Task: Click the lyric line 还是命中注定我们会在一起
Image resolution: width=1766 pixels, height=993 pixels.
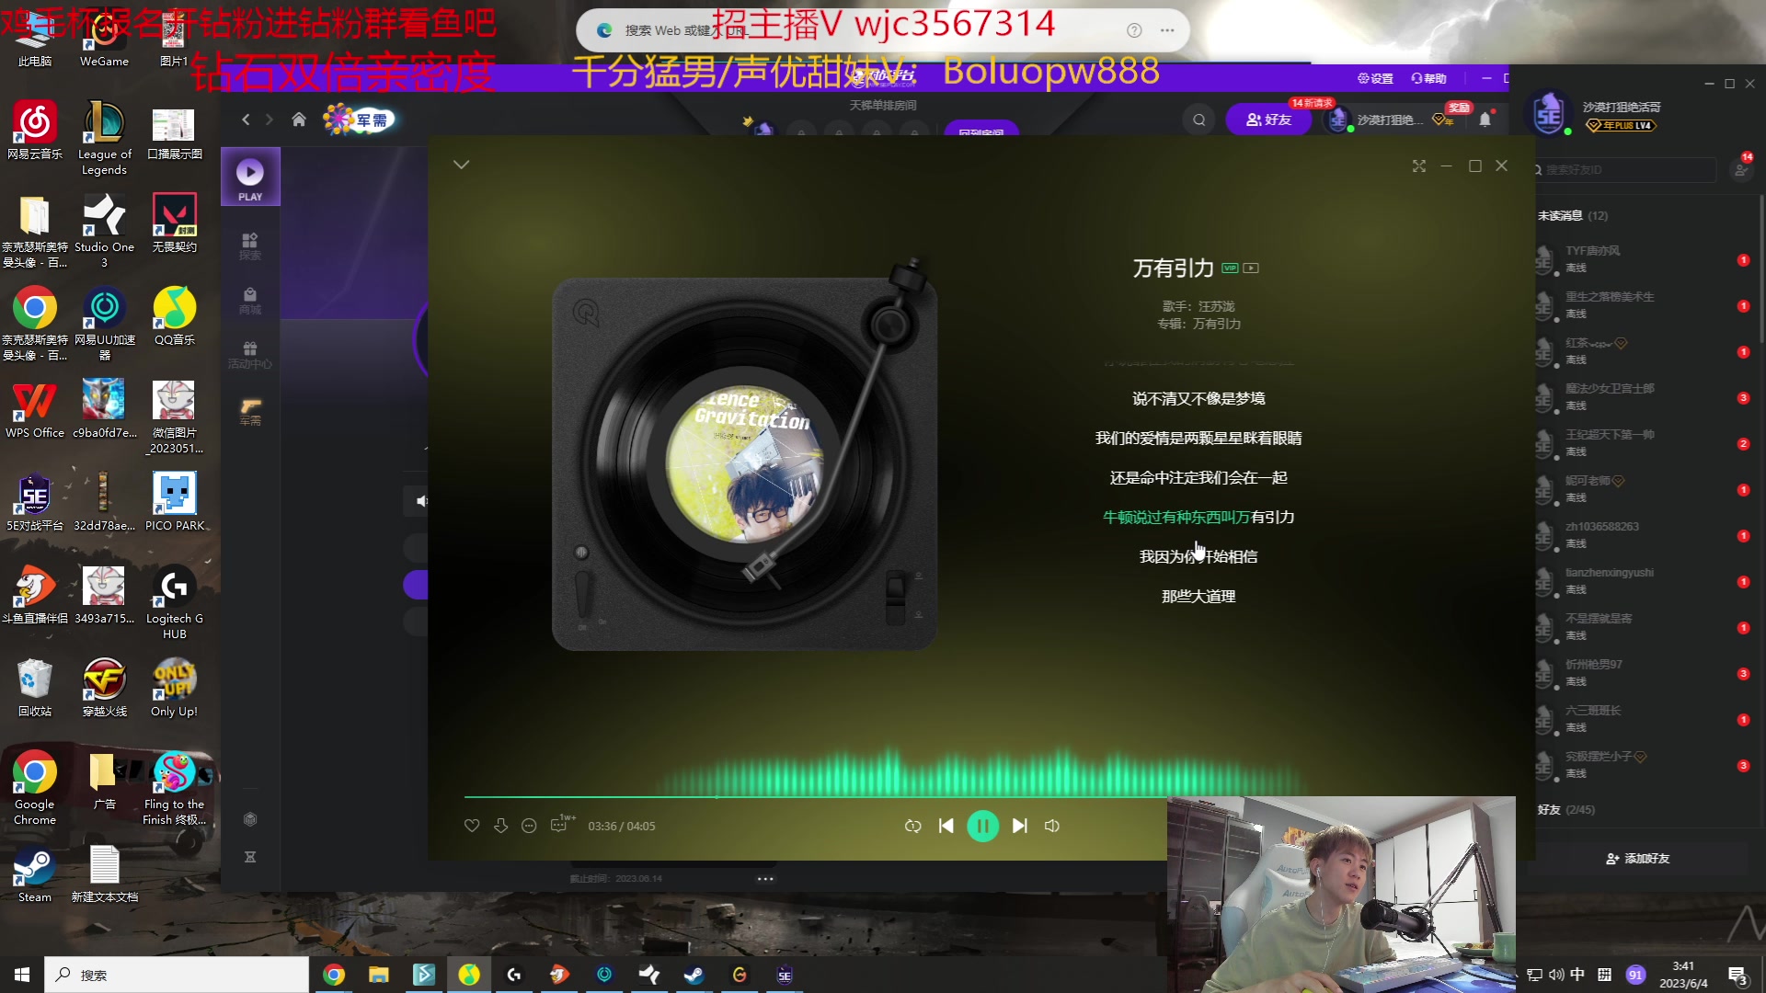Action: (x=1198, y=477)
